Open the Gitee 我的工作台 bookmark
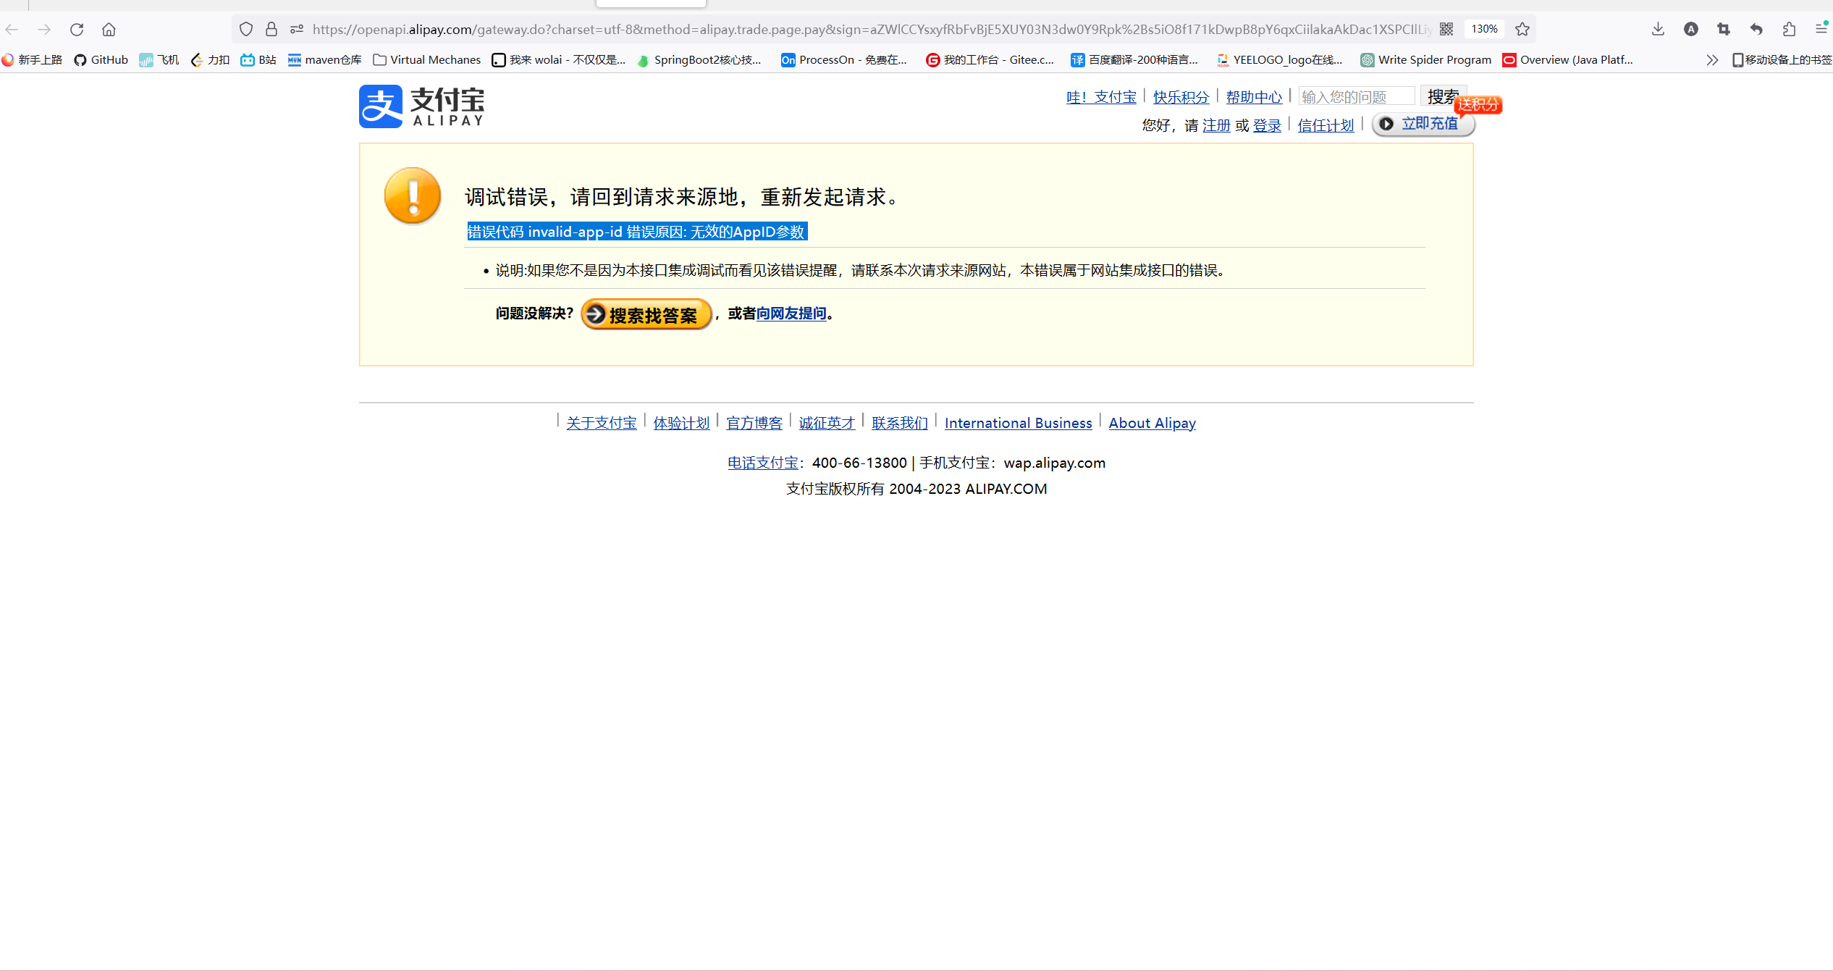 [x=990, y=60]
